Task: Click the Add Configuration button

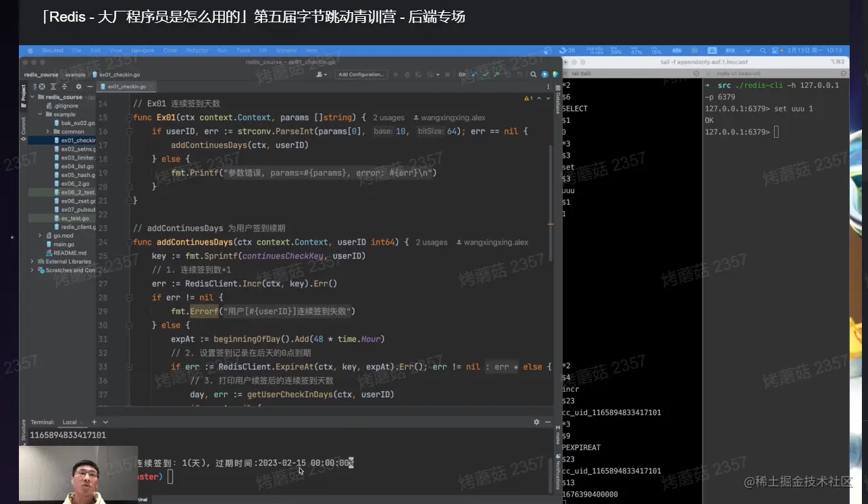Action: pyautogui.click(x=361, y=74)
